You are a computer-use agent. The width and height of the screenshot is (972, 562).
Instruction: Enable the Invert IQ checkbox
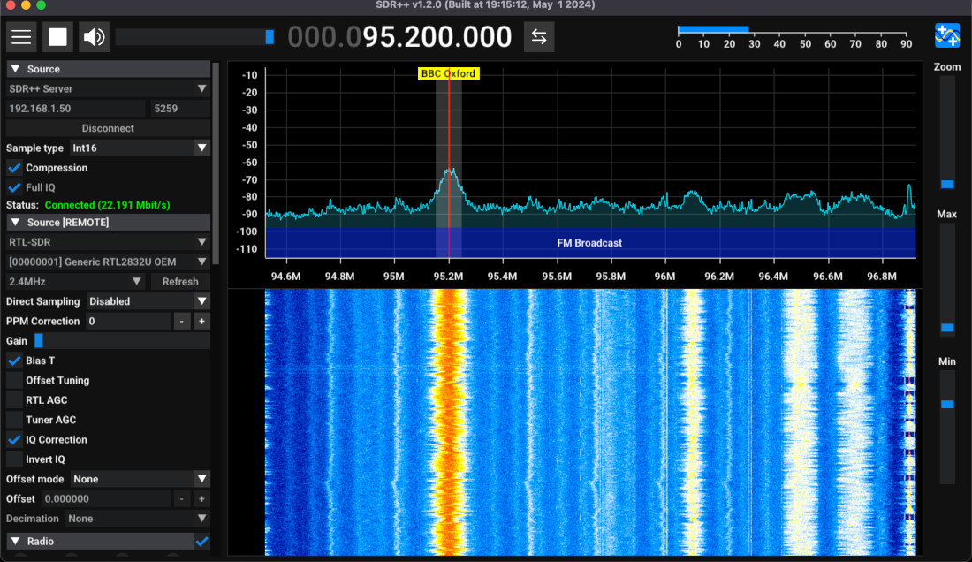[14, 459]
